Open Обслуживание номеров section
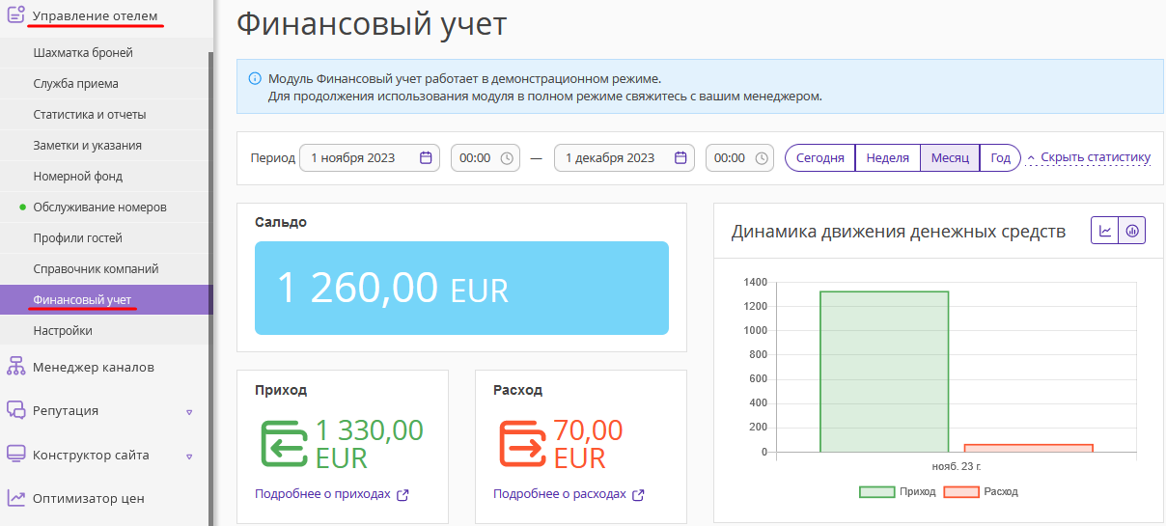The height and width of the screenshot is (526, 1166). (x=104, y=208)
